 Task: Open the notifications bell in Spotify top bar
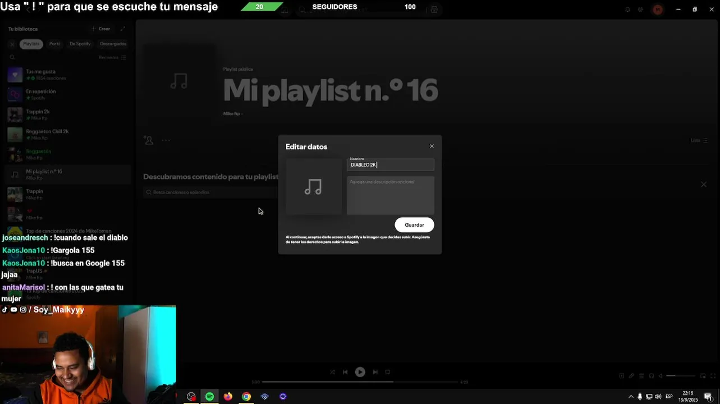click(627, 10)
